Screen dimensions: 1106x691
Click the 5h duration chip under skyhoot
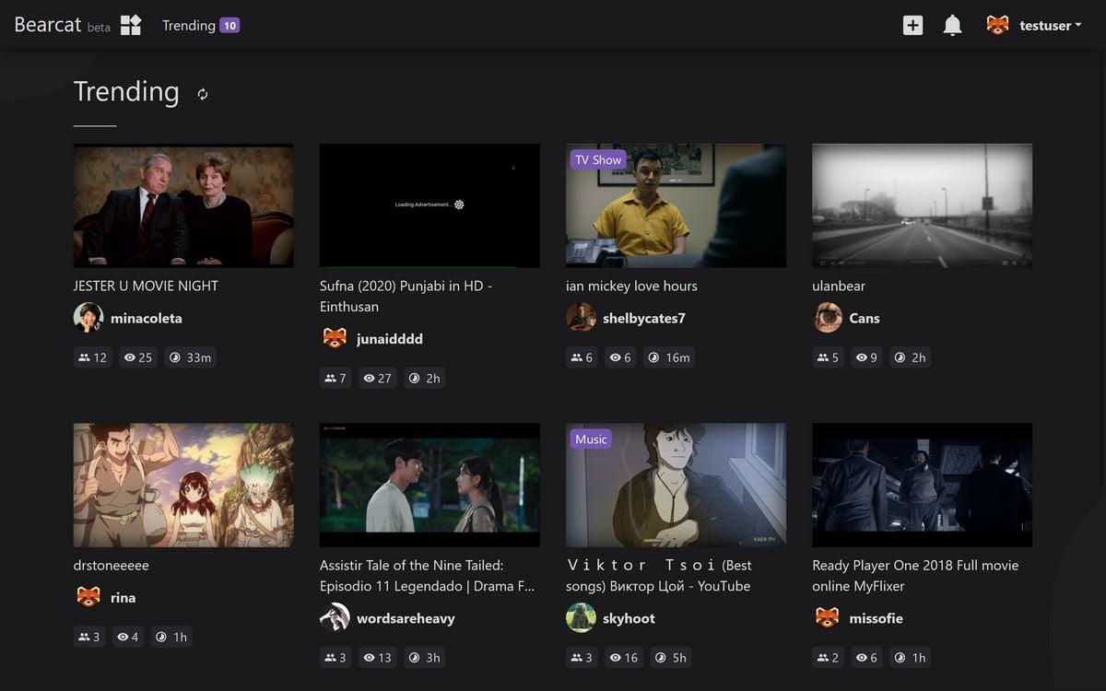pyautogui.click(x=671, y=658)
